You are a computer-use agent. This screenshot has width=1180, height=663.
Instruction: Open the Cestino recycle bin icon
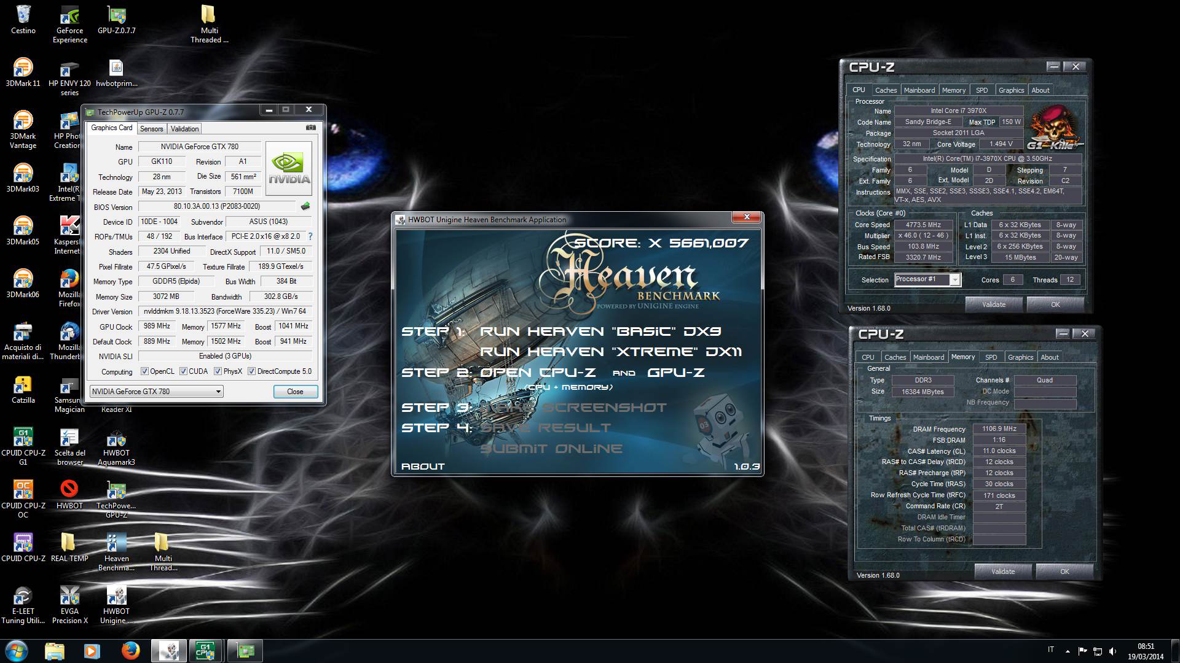[x=23, y=20]
